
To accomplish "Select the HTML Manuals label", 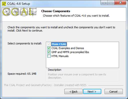I will pos(60,56).
